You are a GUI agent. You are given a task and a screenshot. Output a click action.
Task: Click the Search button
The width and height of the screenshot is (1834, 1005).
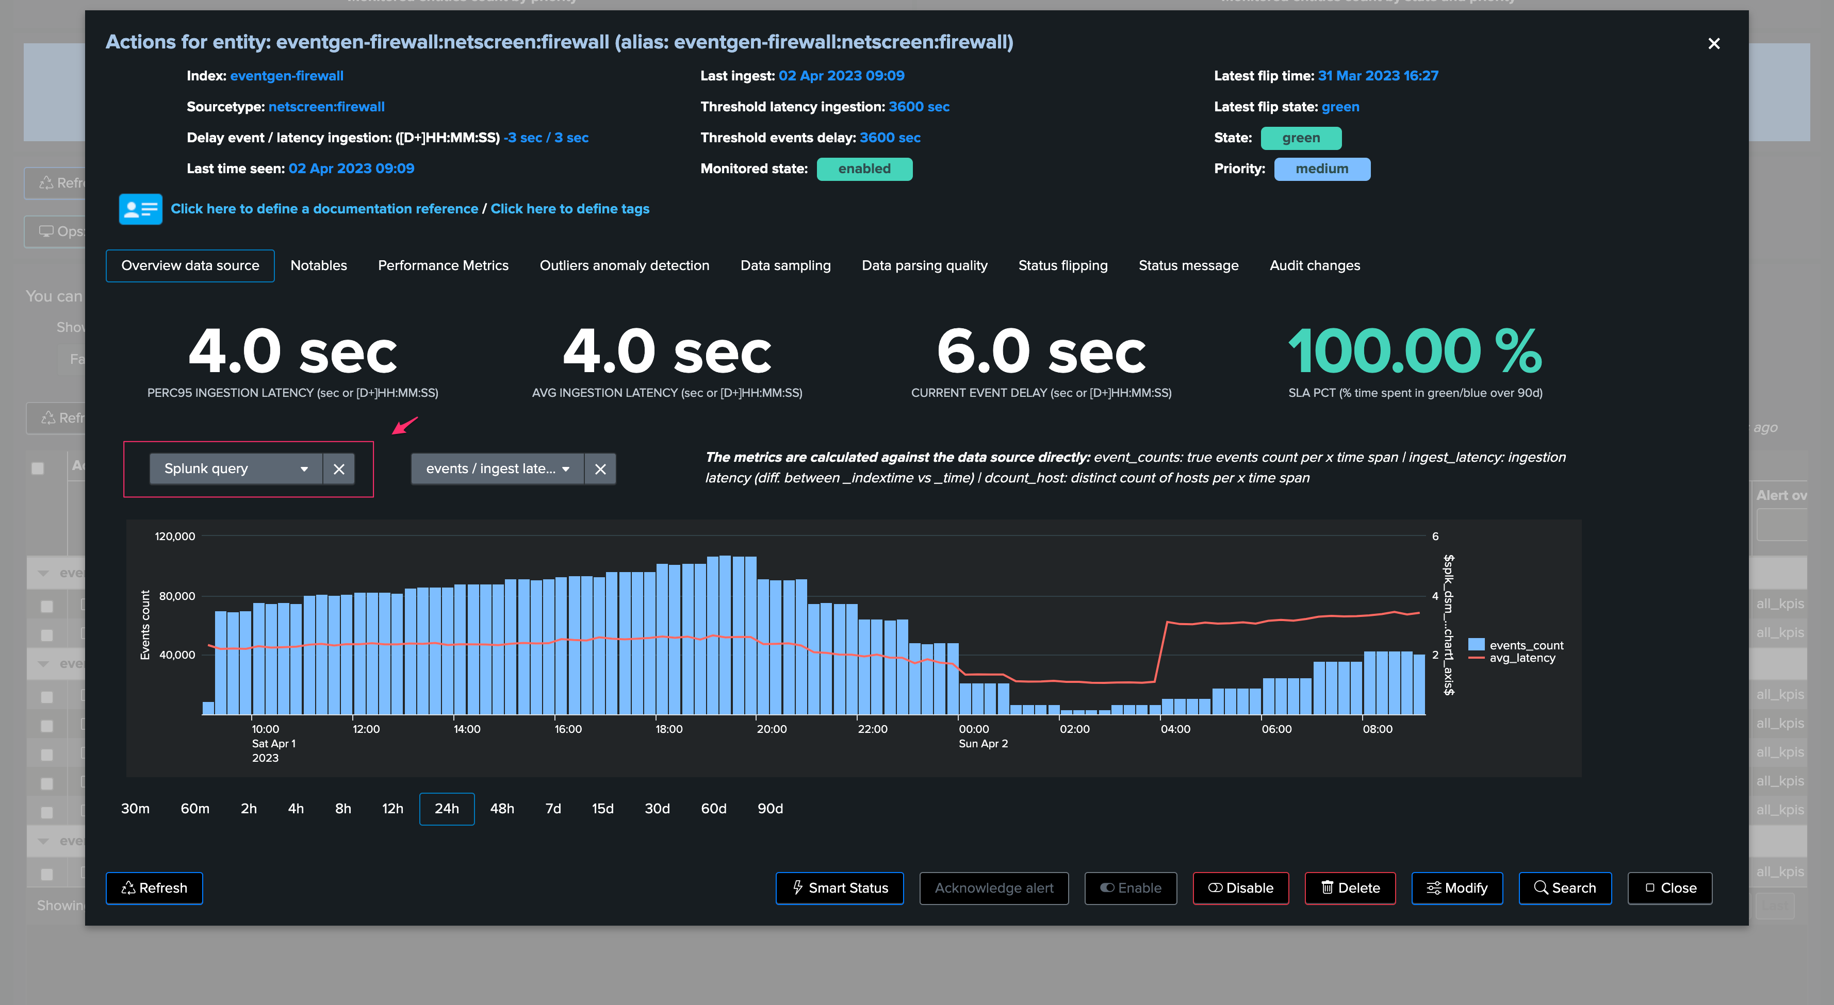[1565, 887]
